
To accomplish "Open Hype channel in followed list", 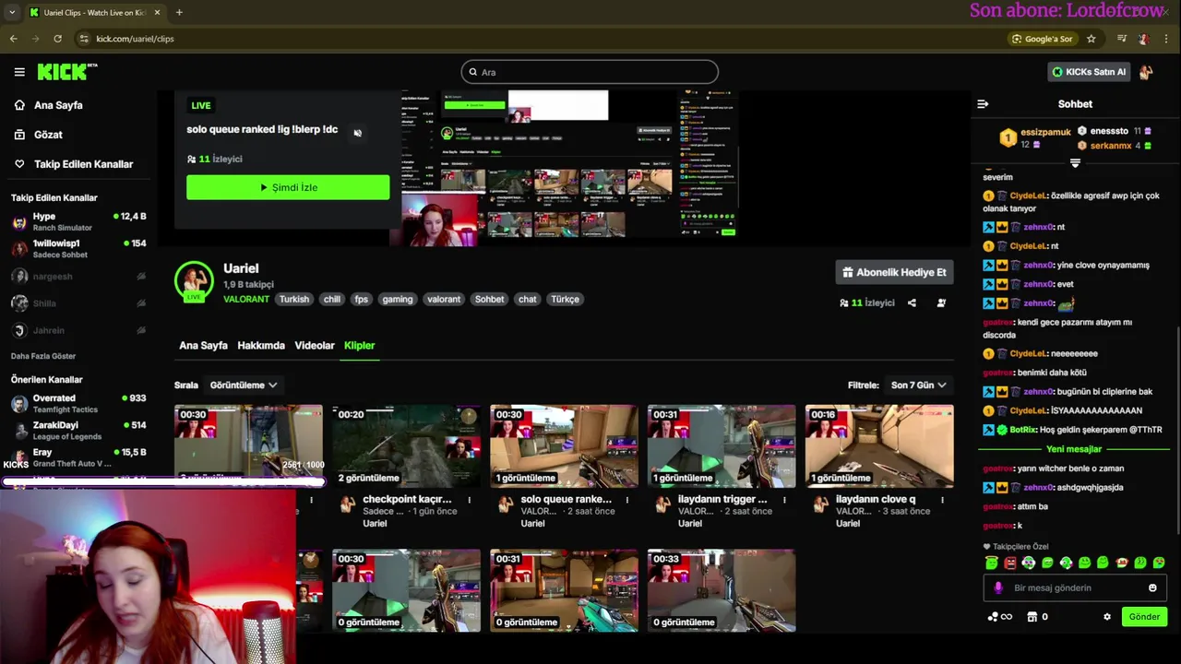I will [x=78, y=221].
